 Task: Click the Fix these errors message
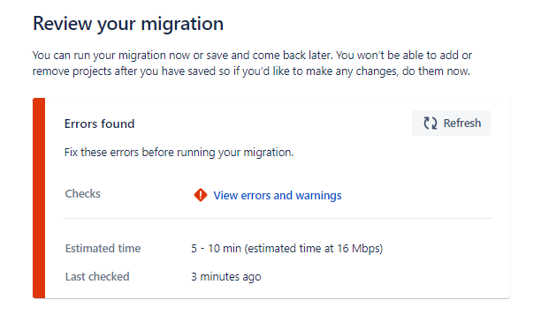179,153
